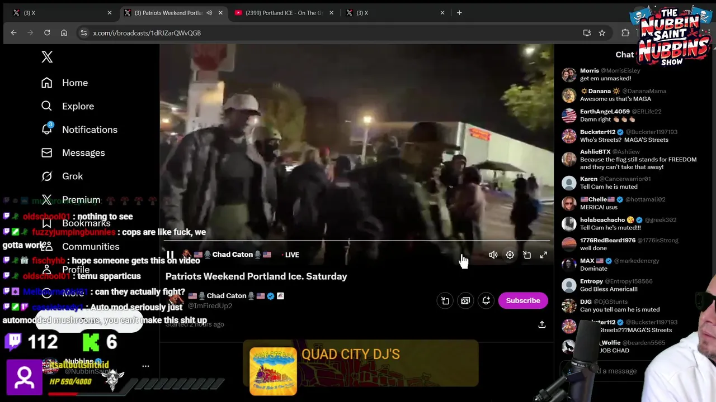
Task: Click the X logo in the sidebar
Action: click(47, 57)
